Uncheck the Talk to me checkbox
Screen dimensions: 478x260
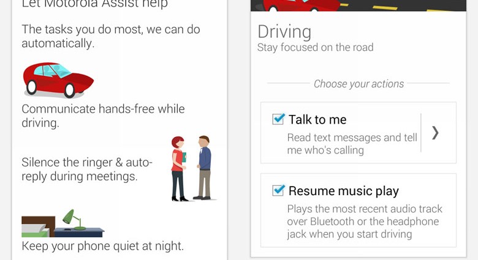click(x=278, y=119)
